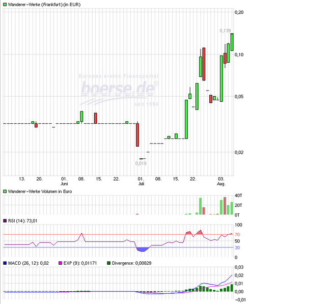The image size is (334, 304).
Task: Click the RSI 70 overbought level label
Action: tap(237, 235)
